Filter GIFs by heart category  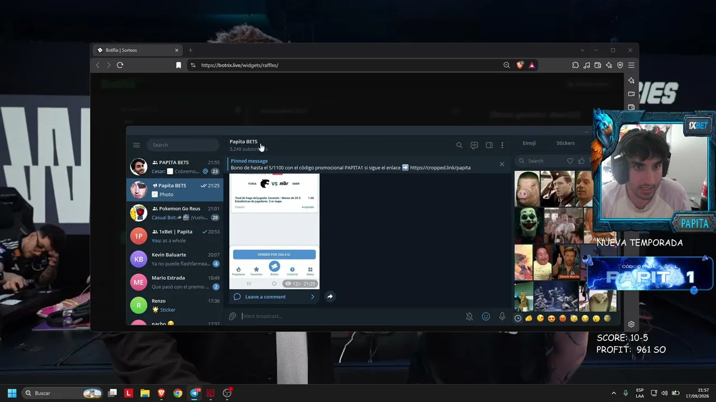(x=571, y=161)
